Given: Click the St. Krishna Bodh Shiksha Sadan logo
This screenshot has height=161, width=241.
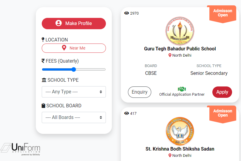Looking at the screenshot, I should [180, 131].
